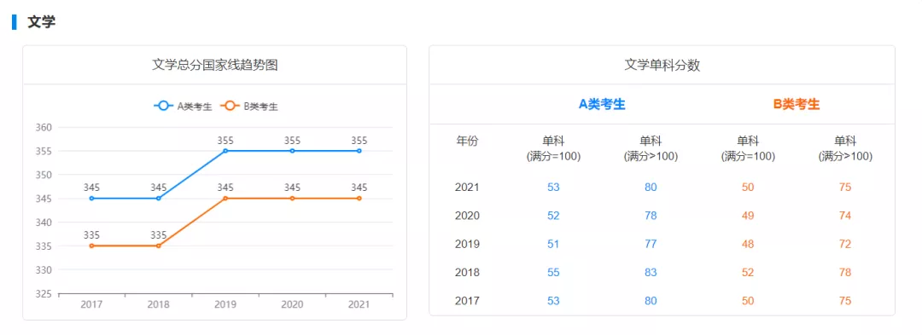This screenshot has width=922, height=335.
Task: Click the value 83 in the 2018 row
Action: [x=651, y=272]
